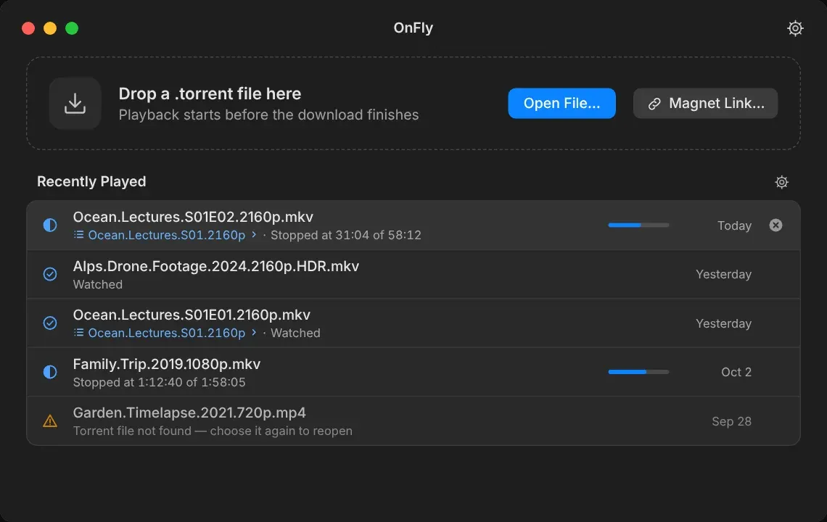Click 'Watched' status in Ocean.Lectures.S01E01 row
This screenshot has width=827, height=522.
(295, 333)
